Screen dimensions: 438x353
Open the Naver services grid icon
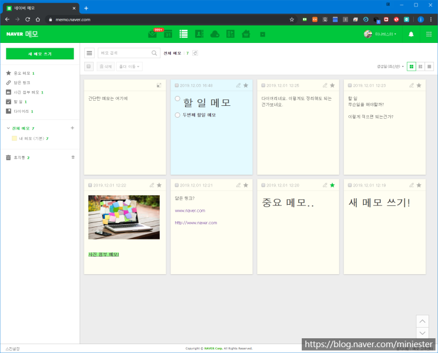[x=429, y=34]
